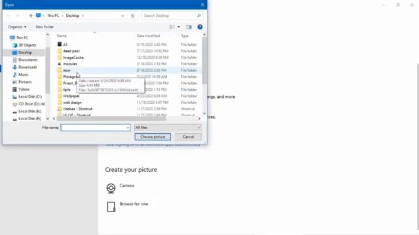
Task: Select 3D Objects in navigation pane
Action: (27, 45)
